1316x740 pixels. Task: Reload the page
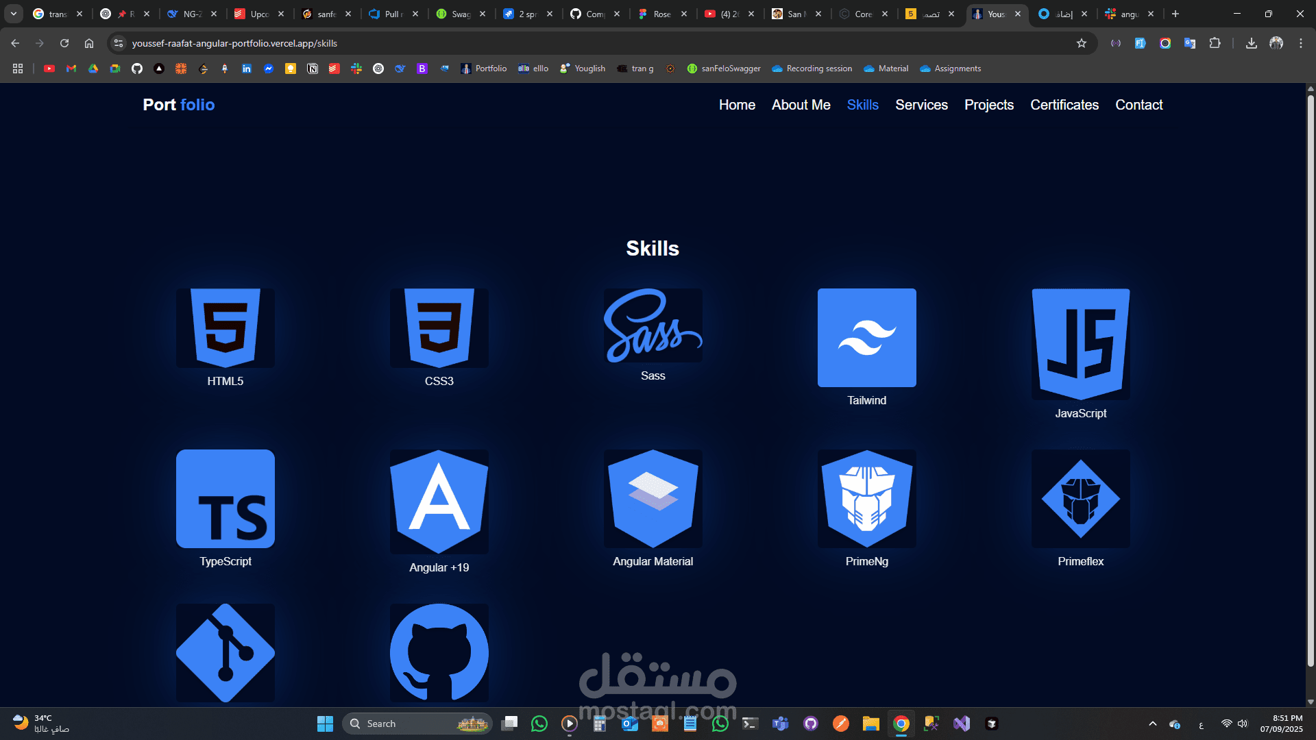pos(64,43)
